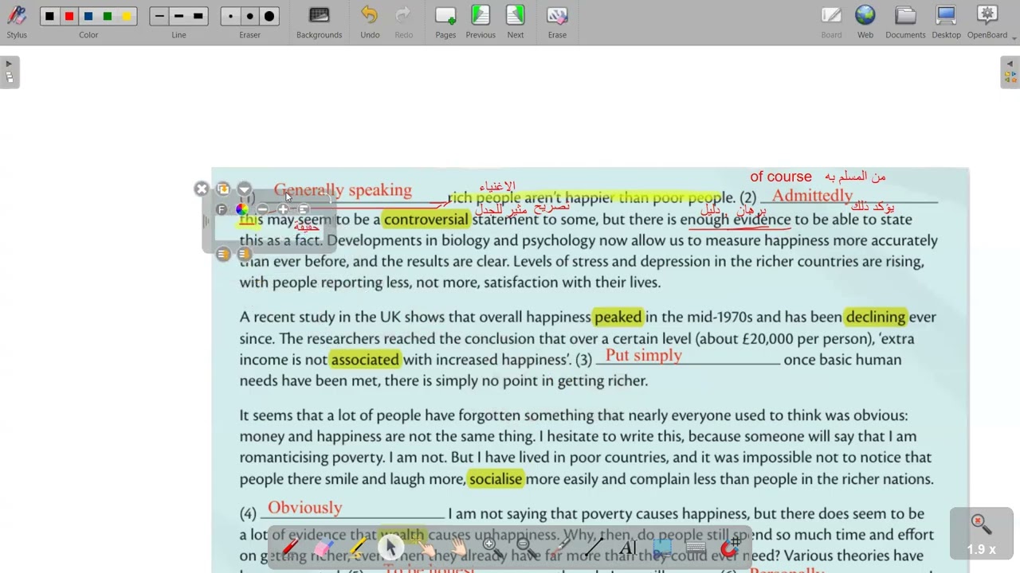Viewport: 1020px width, 573px height.
Task: Click the highlighted word 'associated'
Action: (365, 360)
